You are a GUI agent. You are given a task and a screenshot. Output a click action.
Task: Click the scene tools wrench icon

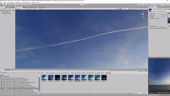(x=118, y=9)
